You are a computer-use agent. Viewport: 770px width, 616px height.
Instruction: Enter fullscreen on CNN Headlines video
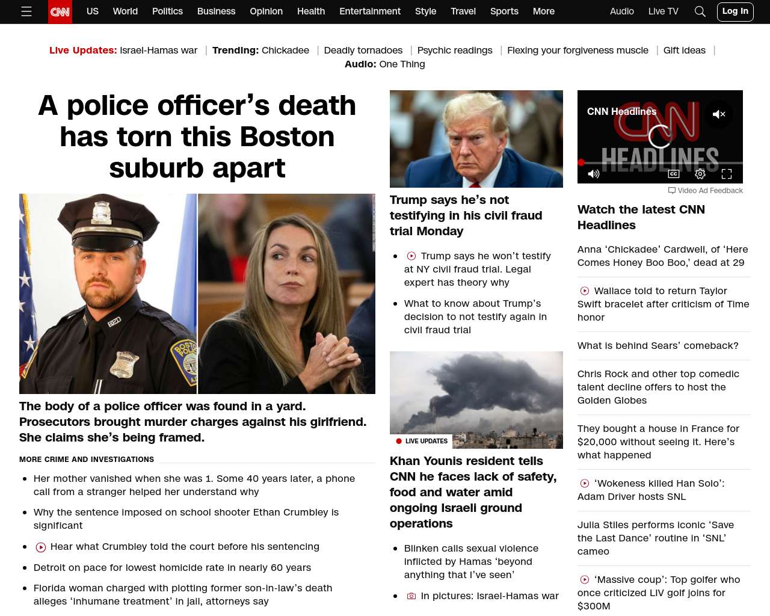click(x=727, y=174)
